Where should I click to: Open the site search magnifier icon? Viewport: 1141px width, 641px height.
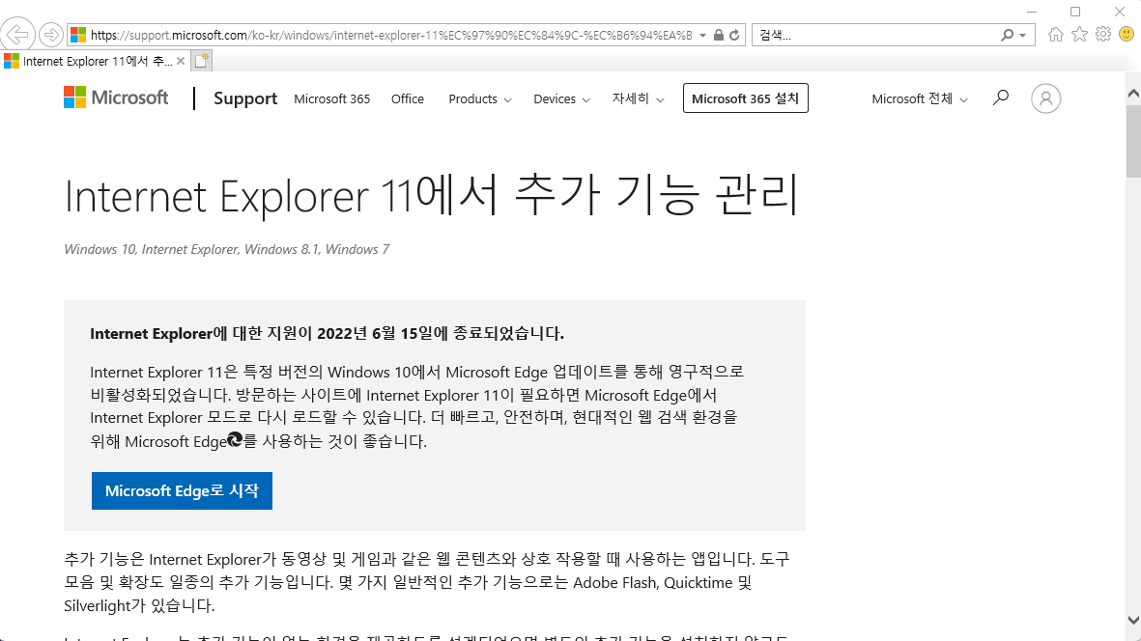tap(1001, 98)
